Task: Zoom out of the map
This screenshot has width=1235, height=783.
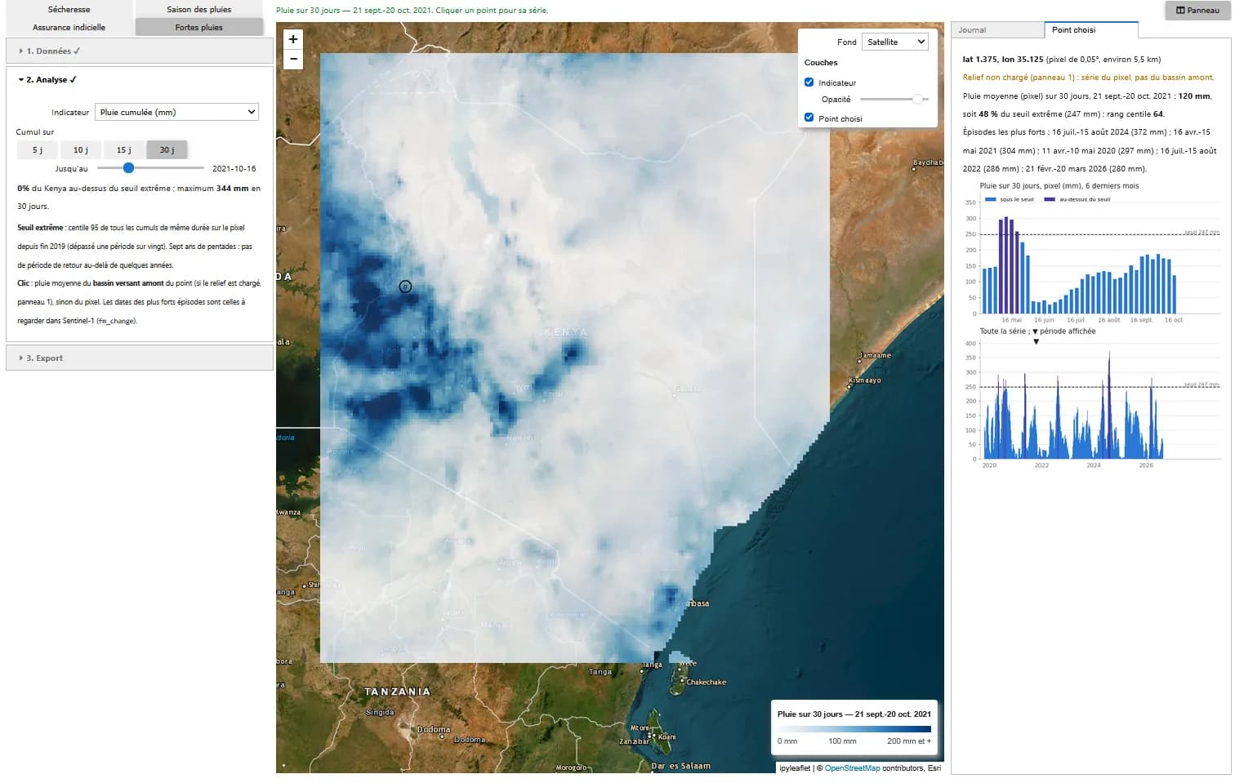Action: pos(293,60)
